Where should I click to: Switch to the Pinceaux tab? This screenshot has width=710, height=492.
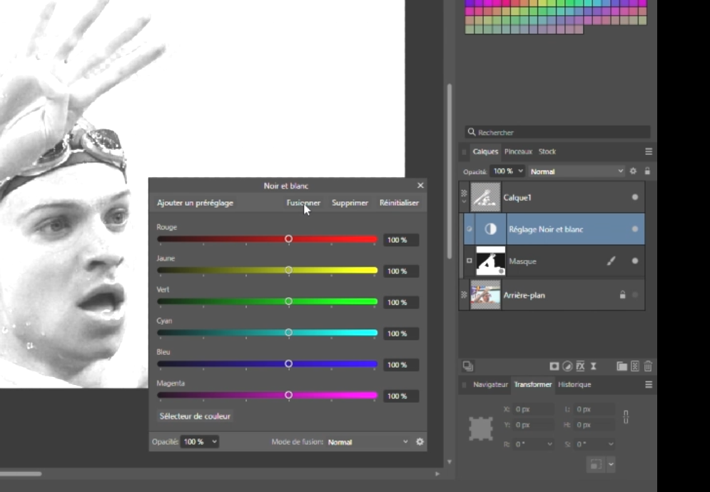pyautogui.click(x=518, y=151)
